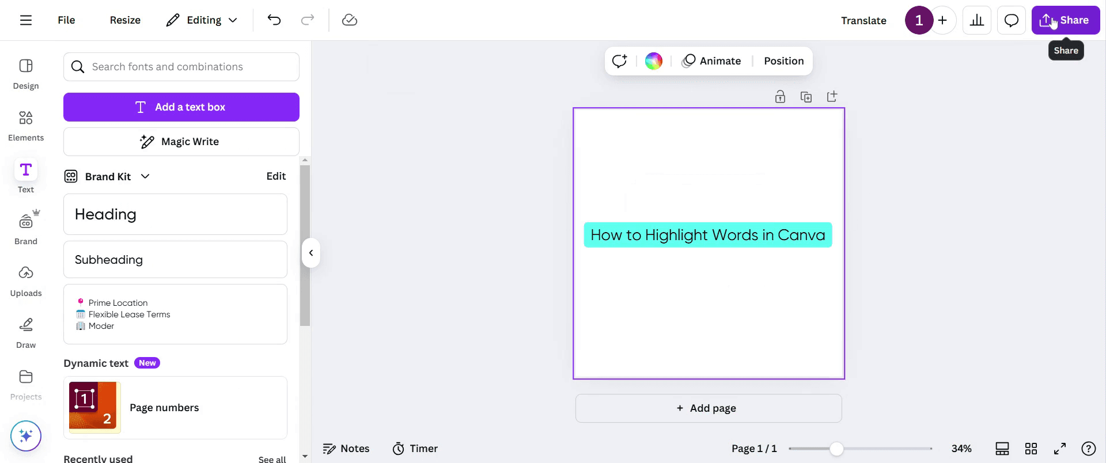Select the Page numbers dynamic text
Image resolution: width=1106 pixels, height=463 pixels.
click(175, 408)
